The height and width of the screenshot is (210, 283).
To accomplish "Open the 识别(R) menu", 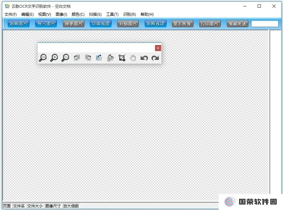I will [129, 14].
